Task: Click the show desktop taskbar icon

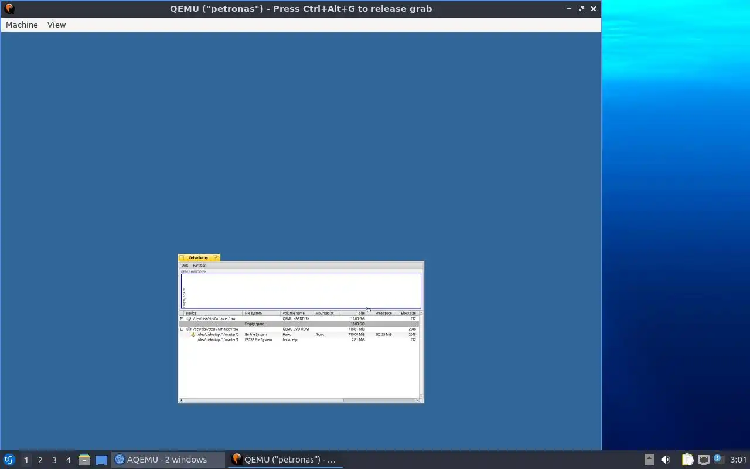Action: [x=101, y=460]
